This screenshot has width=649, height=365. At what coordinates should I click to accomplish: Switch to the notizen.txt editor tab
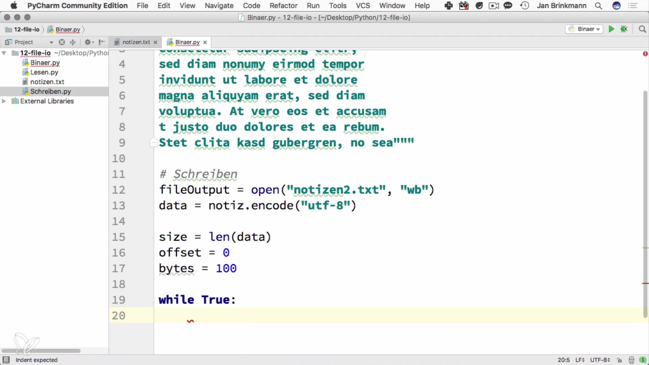pos(136,42)
